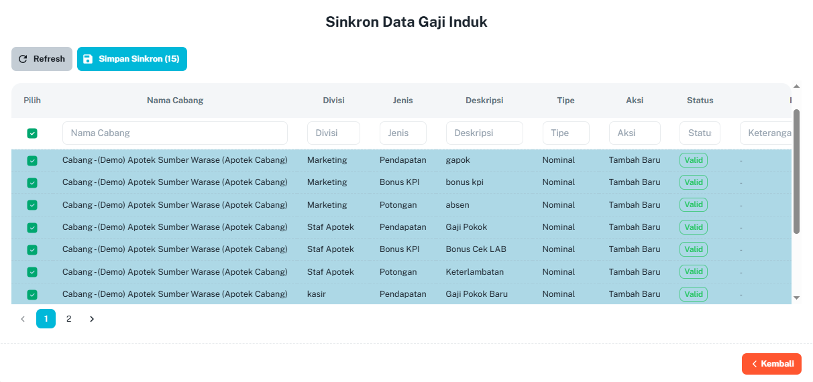The image size is (813, 382).
Task: Uncheck the row with deskripsi gapok
Action: pos(32,161)
